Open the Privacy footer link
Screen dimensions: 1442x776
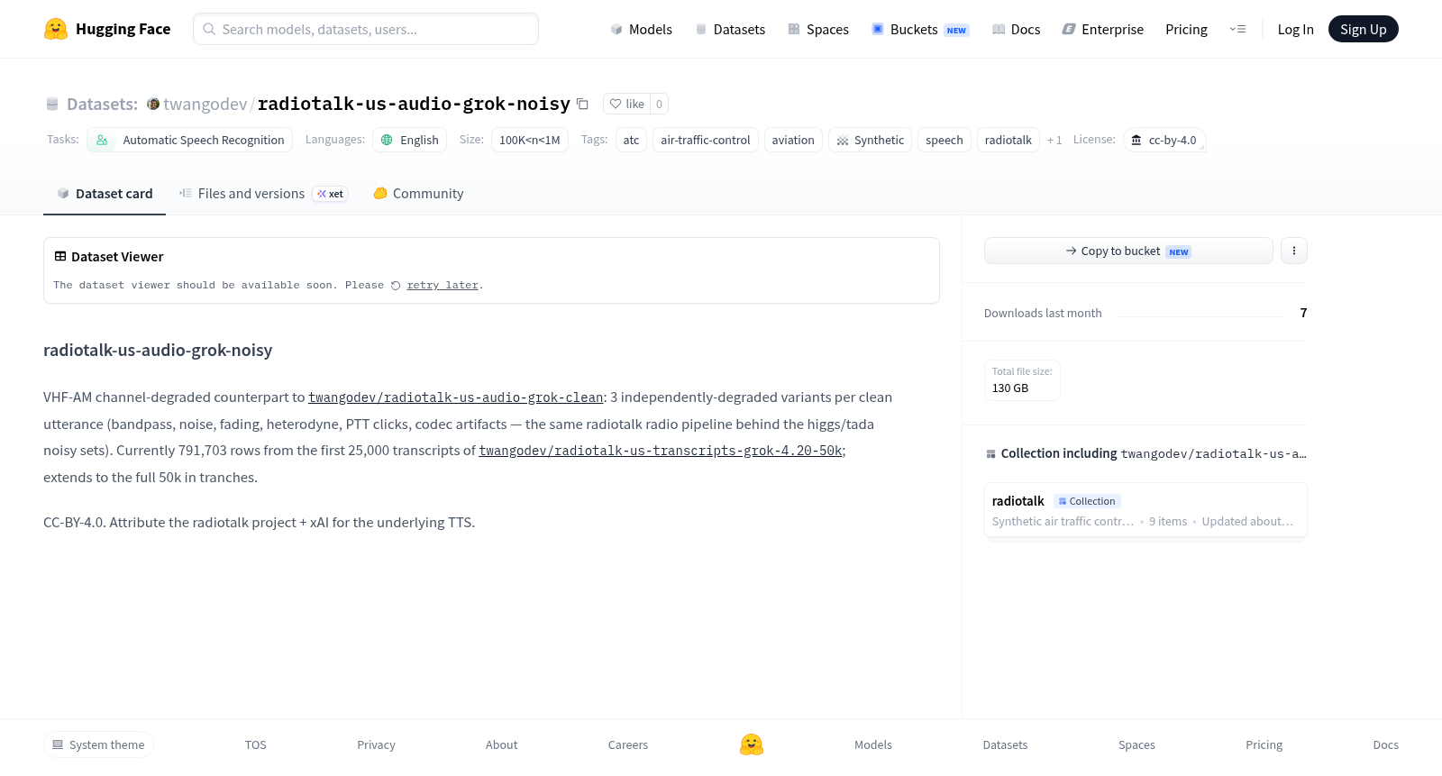pos(376,744)
